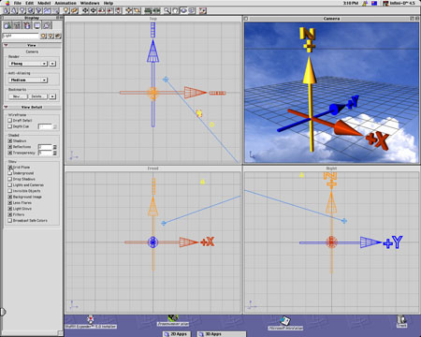The width and height of the screenshot is (421, 337).
Task: Select the magnifying glass zoom tool
Action: (x=167, y=10)
